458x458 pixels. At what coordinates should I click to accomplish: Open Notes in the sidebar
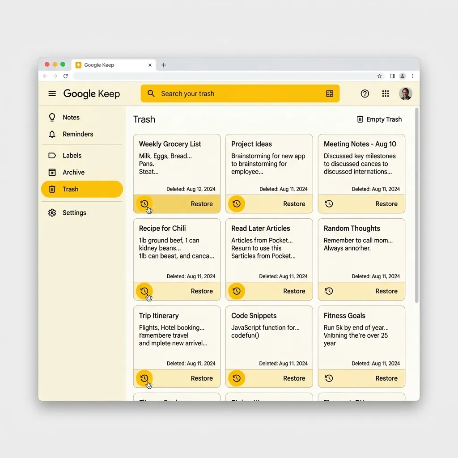(x=82, y=118)
